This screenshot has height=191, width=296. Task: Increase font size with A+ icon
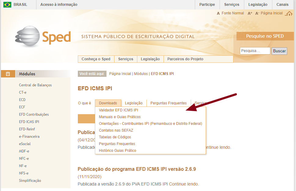pos(250,13)
